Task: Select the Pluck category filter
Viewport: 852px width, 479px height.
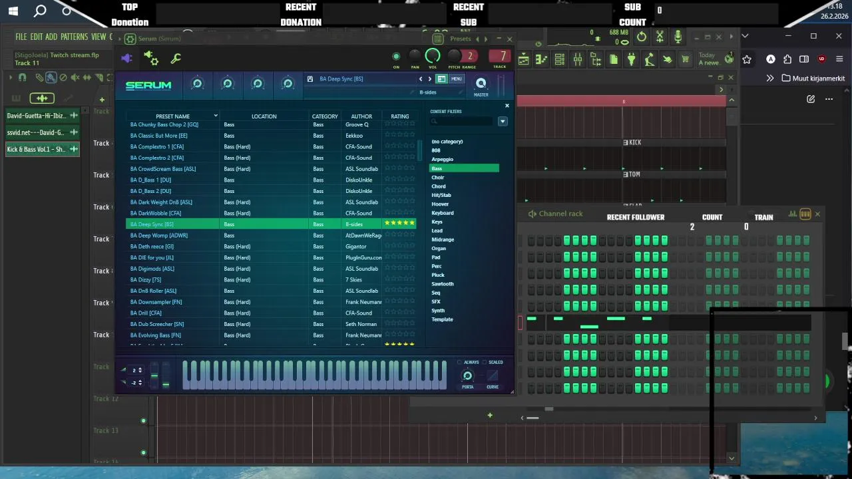Action: (437, 275)
